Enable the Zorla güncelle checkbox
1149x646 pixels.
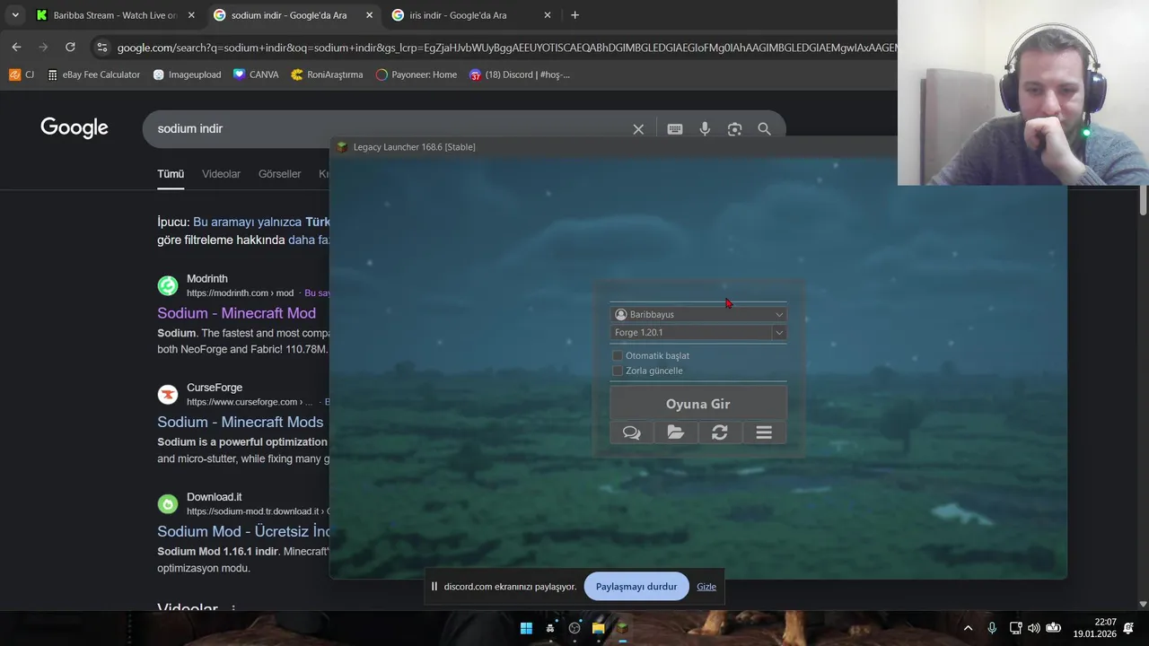(617, 371)
